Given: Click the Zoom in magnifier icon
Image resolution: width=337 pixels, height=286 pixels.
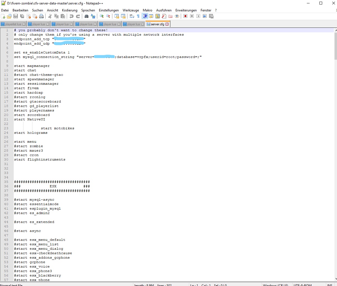Looking at the screenshot, I should [x=102, y=16].
